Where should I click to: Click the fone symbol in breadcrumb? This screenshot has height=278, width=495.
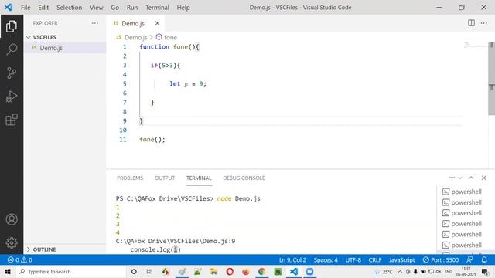tap(170, 37)
